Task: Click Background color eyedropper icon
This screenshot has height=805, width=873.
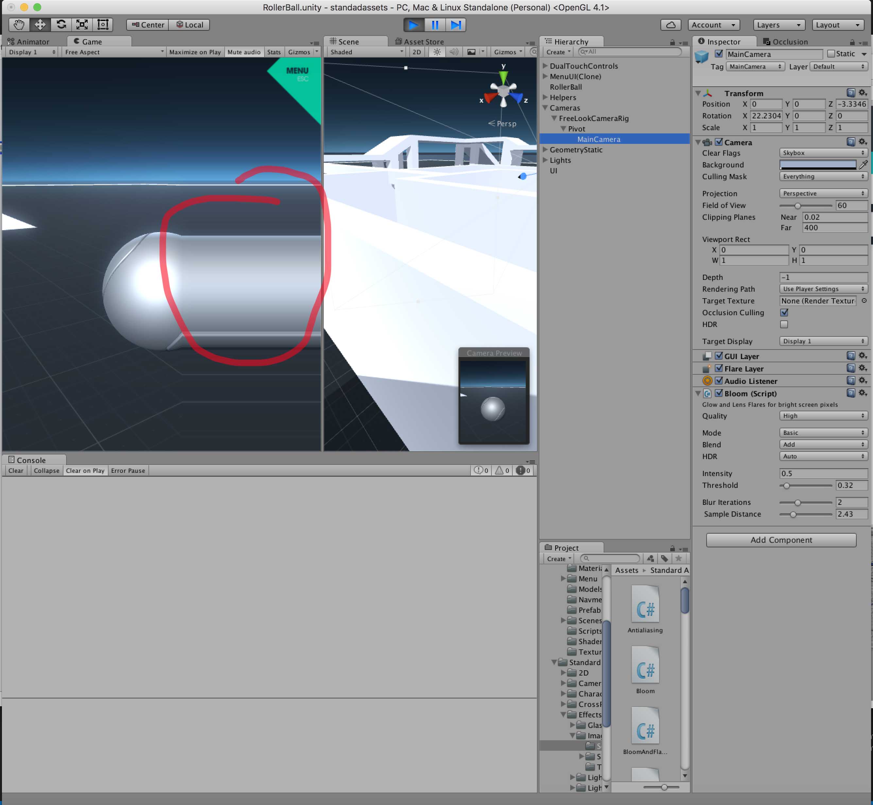Action: click(x=863, y=165)
